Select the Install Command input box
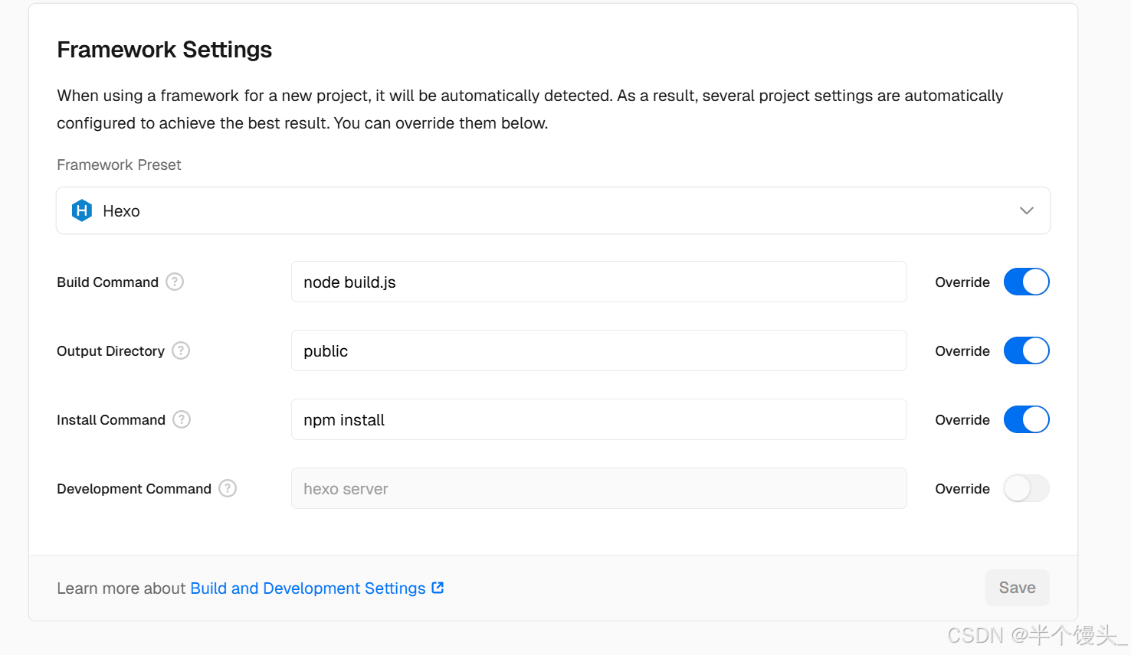Screen dimensions: 1131x655 (598, 419)
